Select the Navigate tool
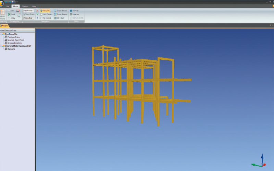This screenshot has height=171, width=274. 45,11
